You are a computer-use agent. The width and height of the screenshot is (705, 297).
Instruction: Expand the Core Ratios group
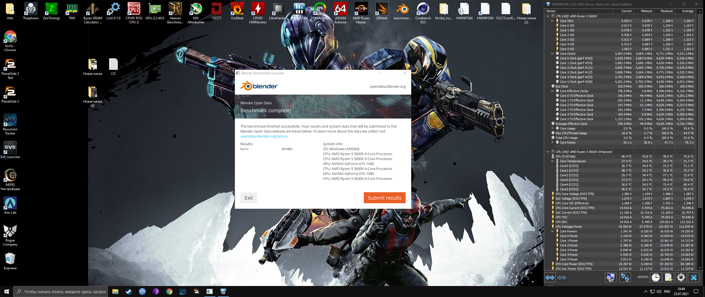pyautogui.click(x=552, y=142)
